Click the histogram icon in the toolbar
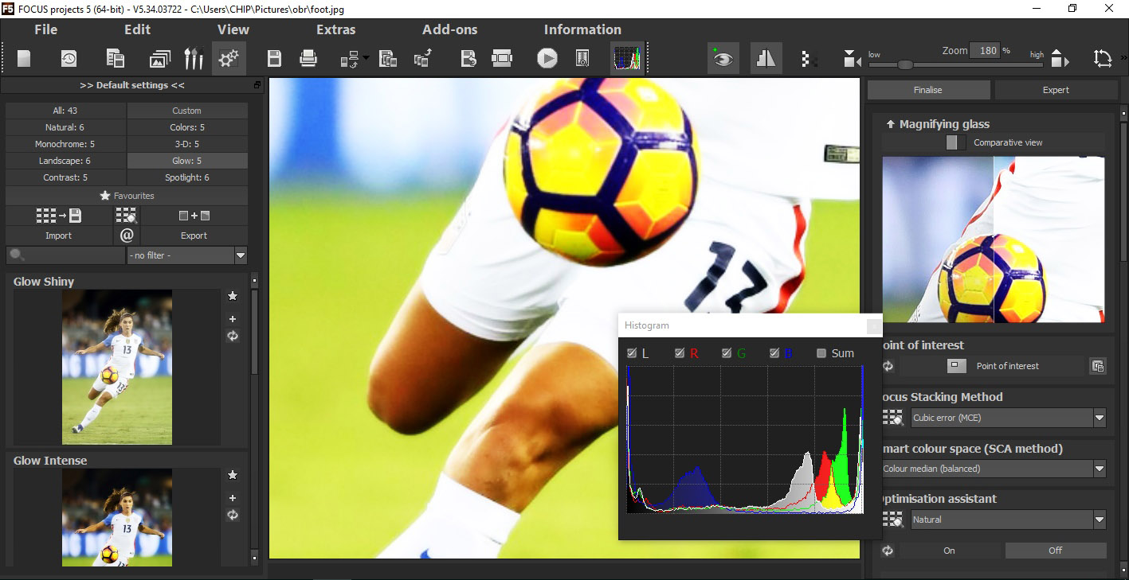The height and width of the screenshot is (580, 1129). pos(626,58)
